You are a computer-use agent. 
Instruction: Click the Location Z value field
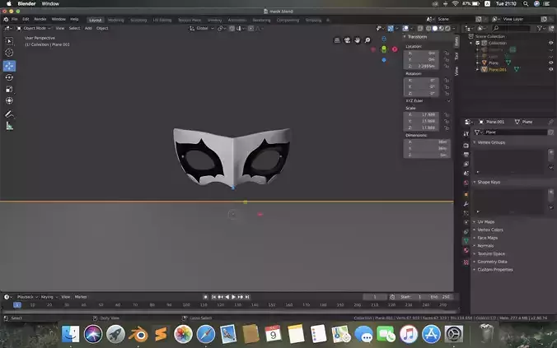coord(422,66)
